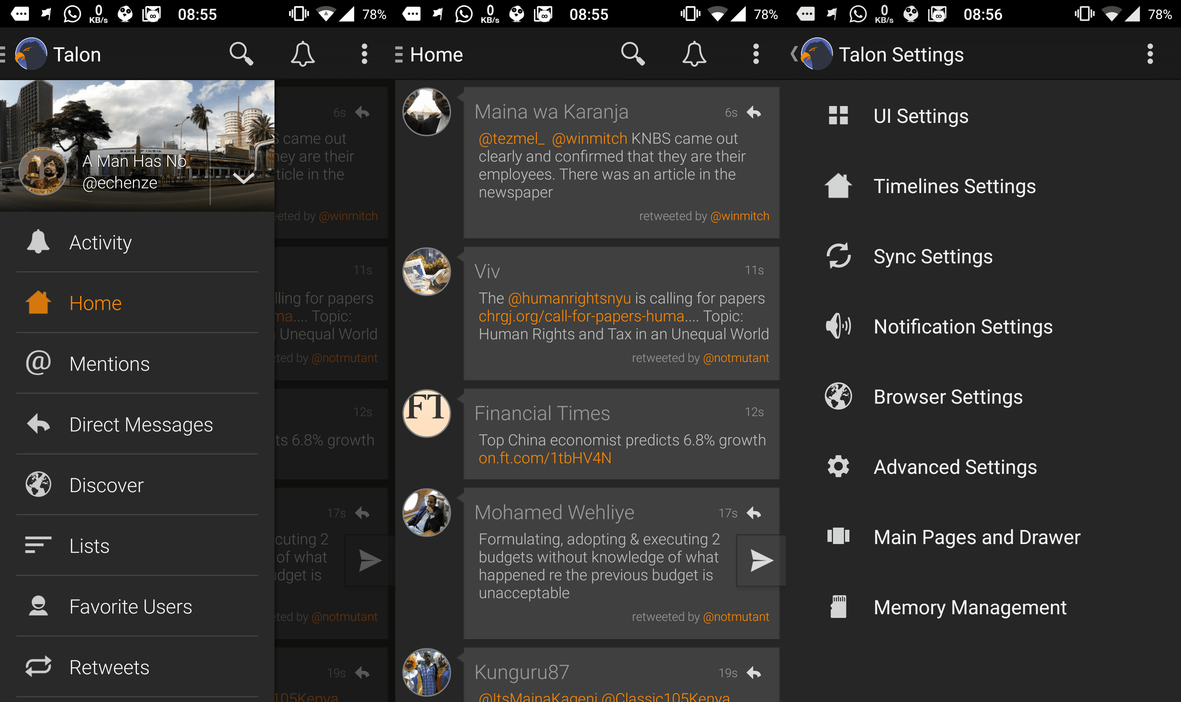Open Mentions in the drawer
Viewport: 1181px width, 702px height.
click(x=137, y=363)
